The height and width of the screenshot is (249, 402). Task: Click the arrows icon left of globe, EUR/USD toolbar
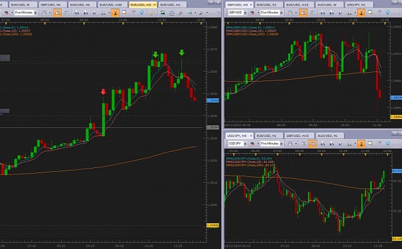click(x=133, y=13)
